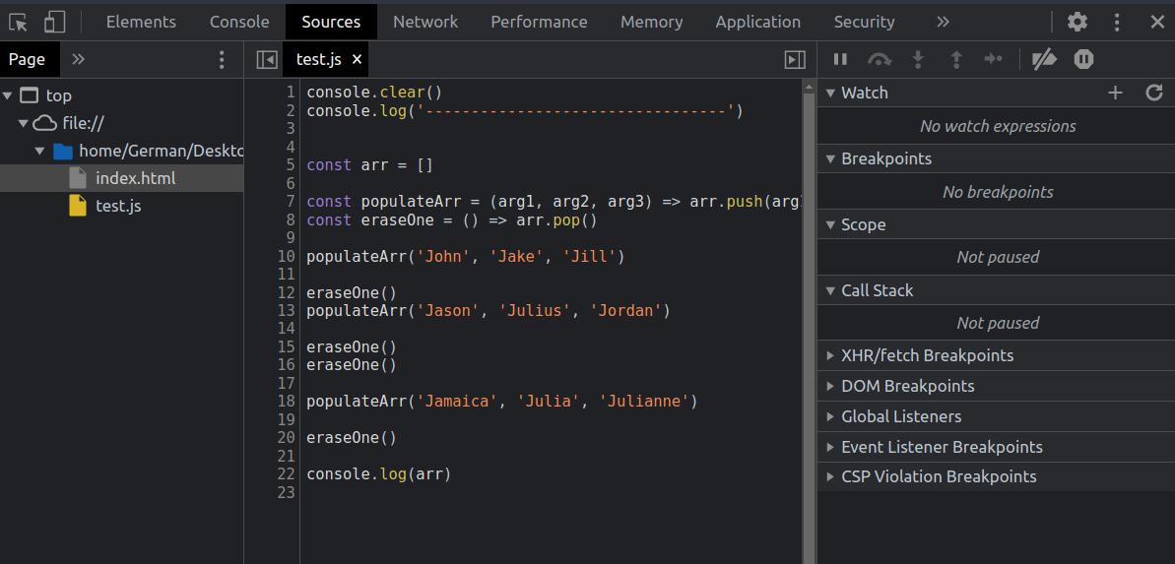Open DevTools settings gear
This screenshot has width=1175, height=564.
click(x=1077, y=22)
